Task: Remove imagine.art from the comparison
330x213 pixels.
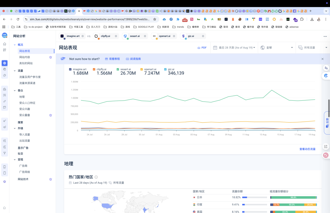Action: [x=83, y=36]
